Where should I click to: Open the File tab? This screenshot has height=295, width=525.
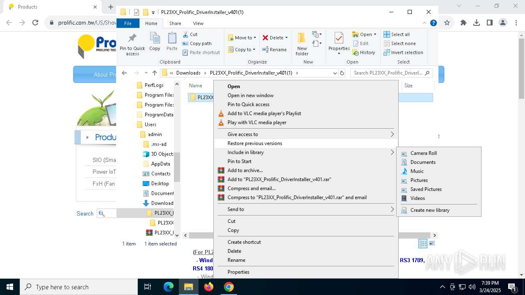tap(128, 23)
